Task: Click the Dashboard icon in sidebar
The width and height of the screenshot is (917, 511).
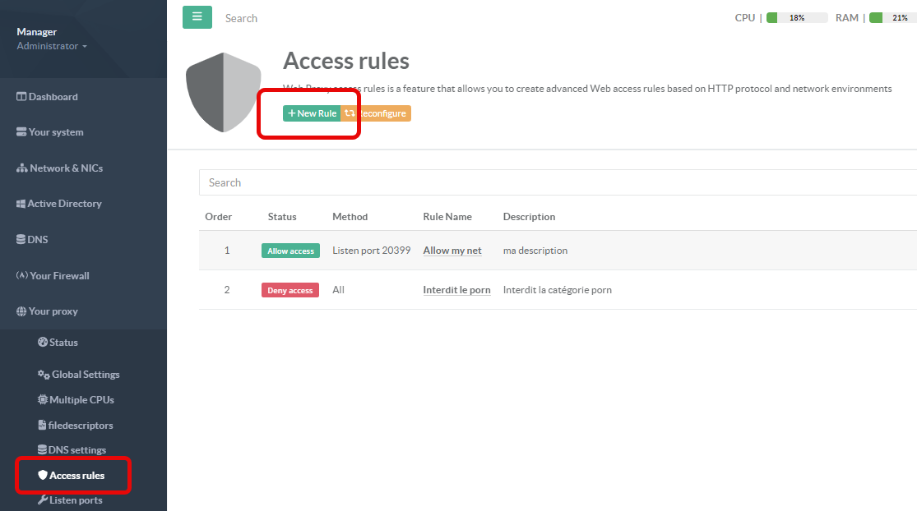Action: 22,97
